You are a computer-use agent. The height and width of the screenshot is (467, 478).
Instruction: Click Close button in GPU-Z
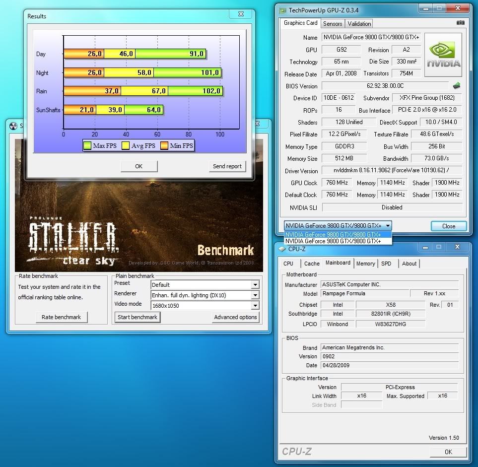[448, 226]
